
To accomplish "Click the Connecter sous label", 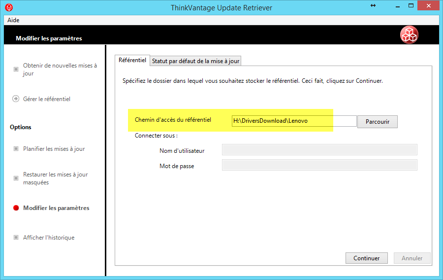I will pos(156,136).
